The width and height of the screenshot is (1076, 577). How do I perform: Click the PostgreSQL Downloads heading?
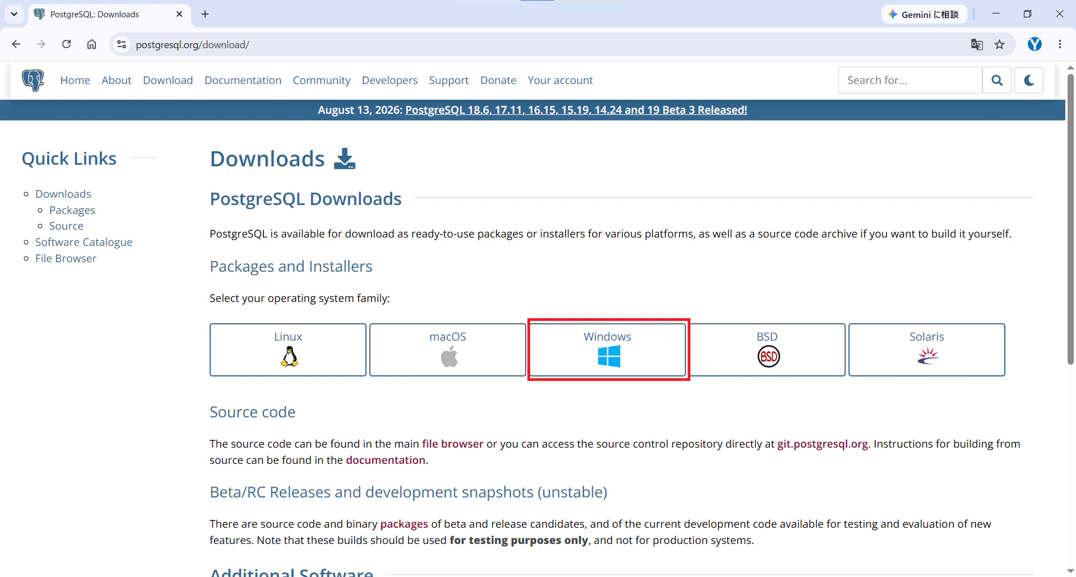pyautogui.click(x=305, y=199)
